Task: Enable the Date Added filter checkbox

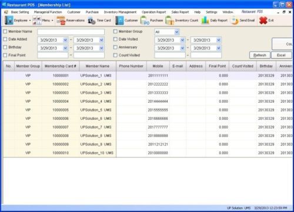Action: coord(5,39)
